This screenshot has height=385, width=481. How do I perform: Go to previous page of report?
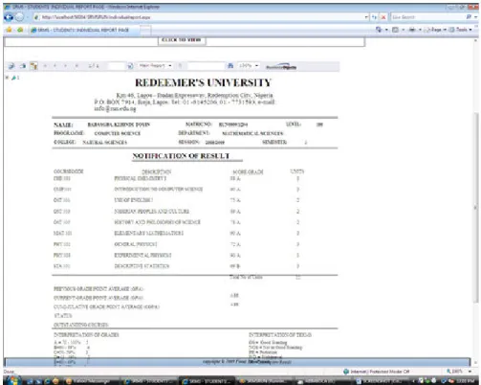(55, 66)
